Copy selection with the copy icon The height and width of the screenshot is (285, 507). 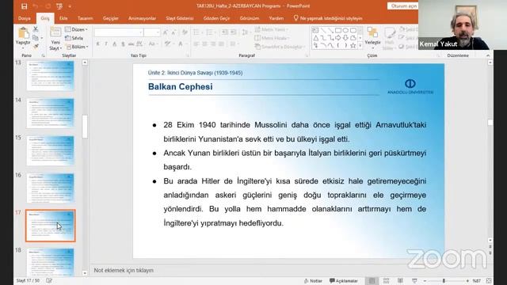(36, 38)
